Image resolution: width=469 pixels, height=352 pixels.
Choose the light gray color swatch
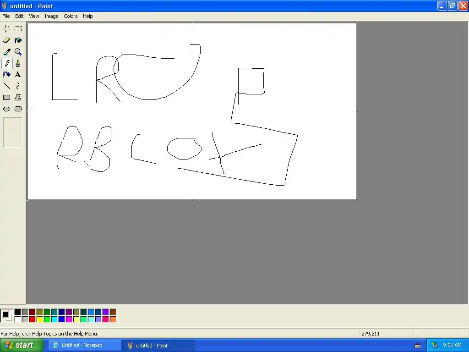25,319
